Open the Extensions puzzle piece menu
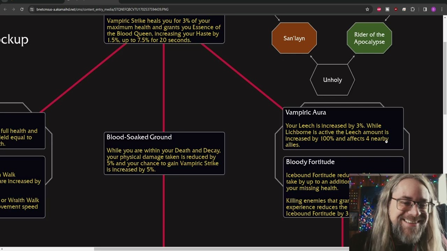This screenshot has height=251, width=447. [x=412, y=9]
